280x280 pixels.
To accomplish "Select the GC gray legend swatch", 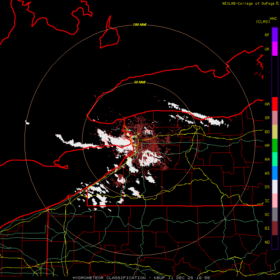I will point(275,214).
